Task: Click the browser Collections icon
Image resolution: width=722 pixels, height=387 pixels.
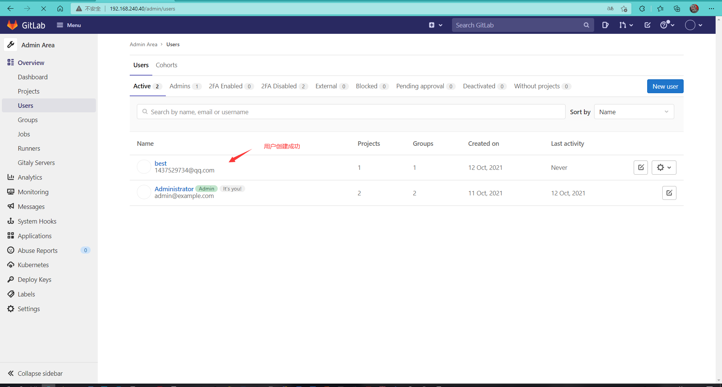Action: [677, 8]
